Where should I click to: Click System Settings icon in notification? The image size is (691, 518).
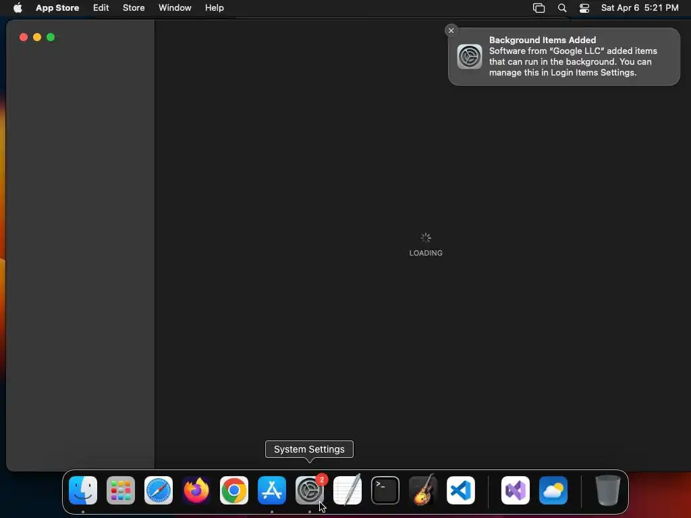coord(470,57)
